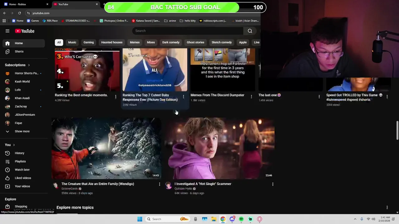399x224 pixels.
Task: Select the Ghost stories filter chip
Action: (x=195, y=42)
